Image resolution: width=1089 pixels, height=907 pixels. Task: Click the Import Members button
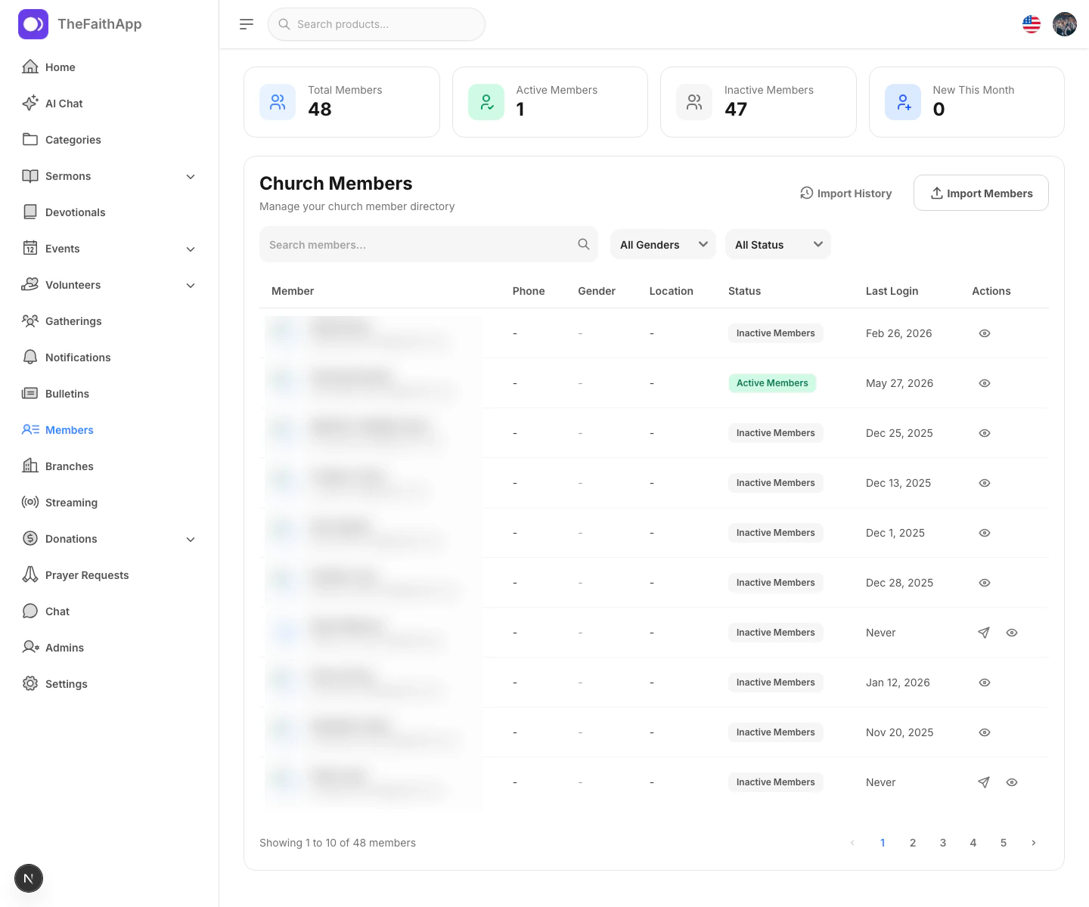pos(981,193)
